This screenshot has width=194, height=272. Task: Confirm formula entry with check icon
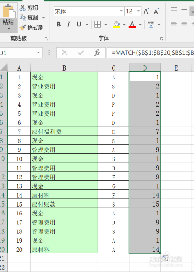click(x=81, y=53)
